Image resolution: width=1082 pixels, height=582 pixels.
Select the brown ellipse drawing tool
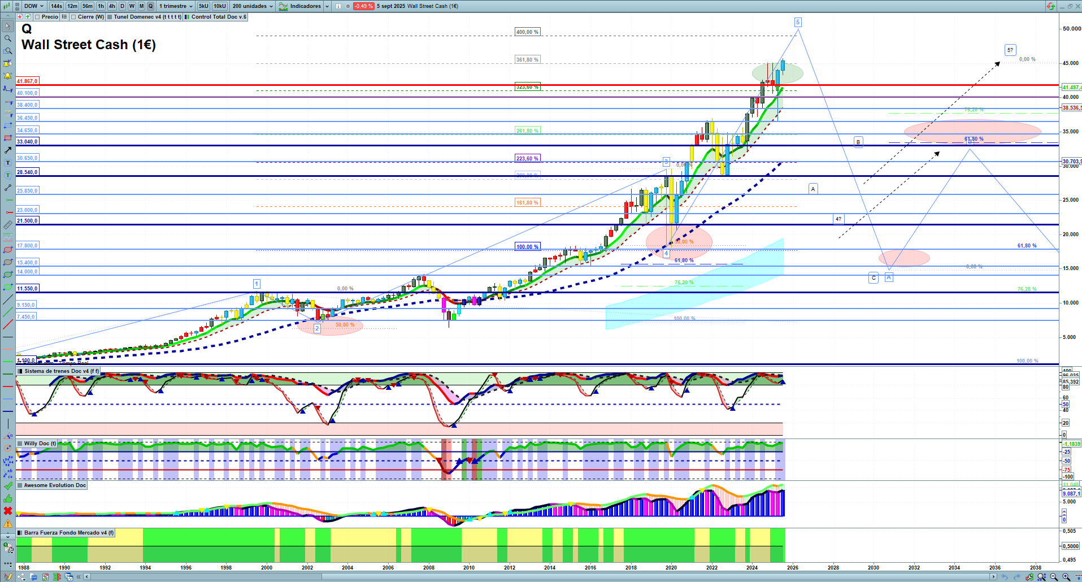(7, 262)
